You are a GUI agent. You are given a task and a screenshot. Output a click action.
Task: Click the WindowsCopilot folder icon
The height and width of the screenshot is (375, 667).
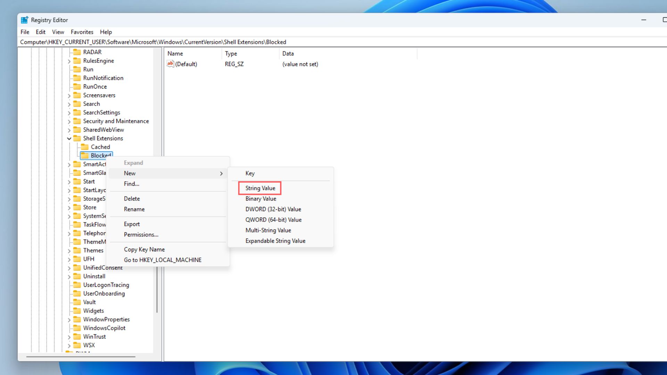point(77,328)
